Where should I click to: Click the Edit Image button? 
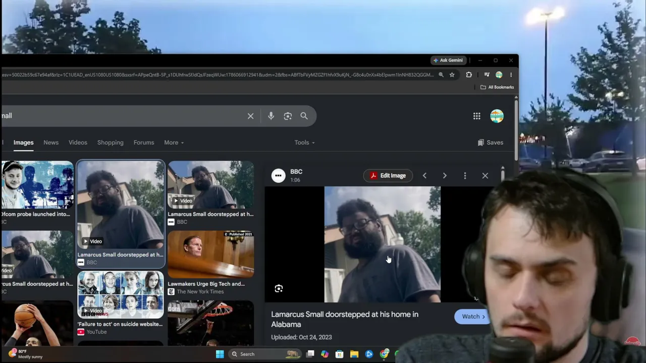(x=388, y=175)
